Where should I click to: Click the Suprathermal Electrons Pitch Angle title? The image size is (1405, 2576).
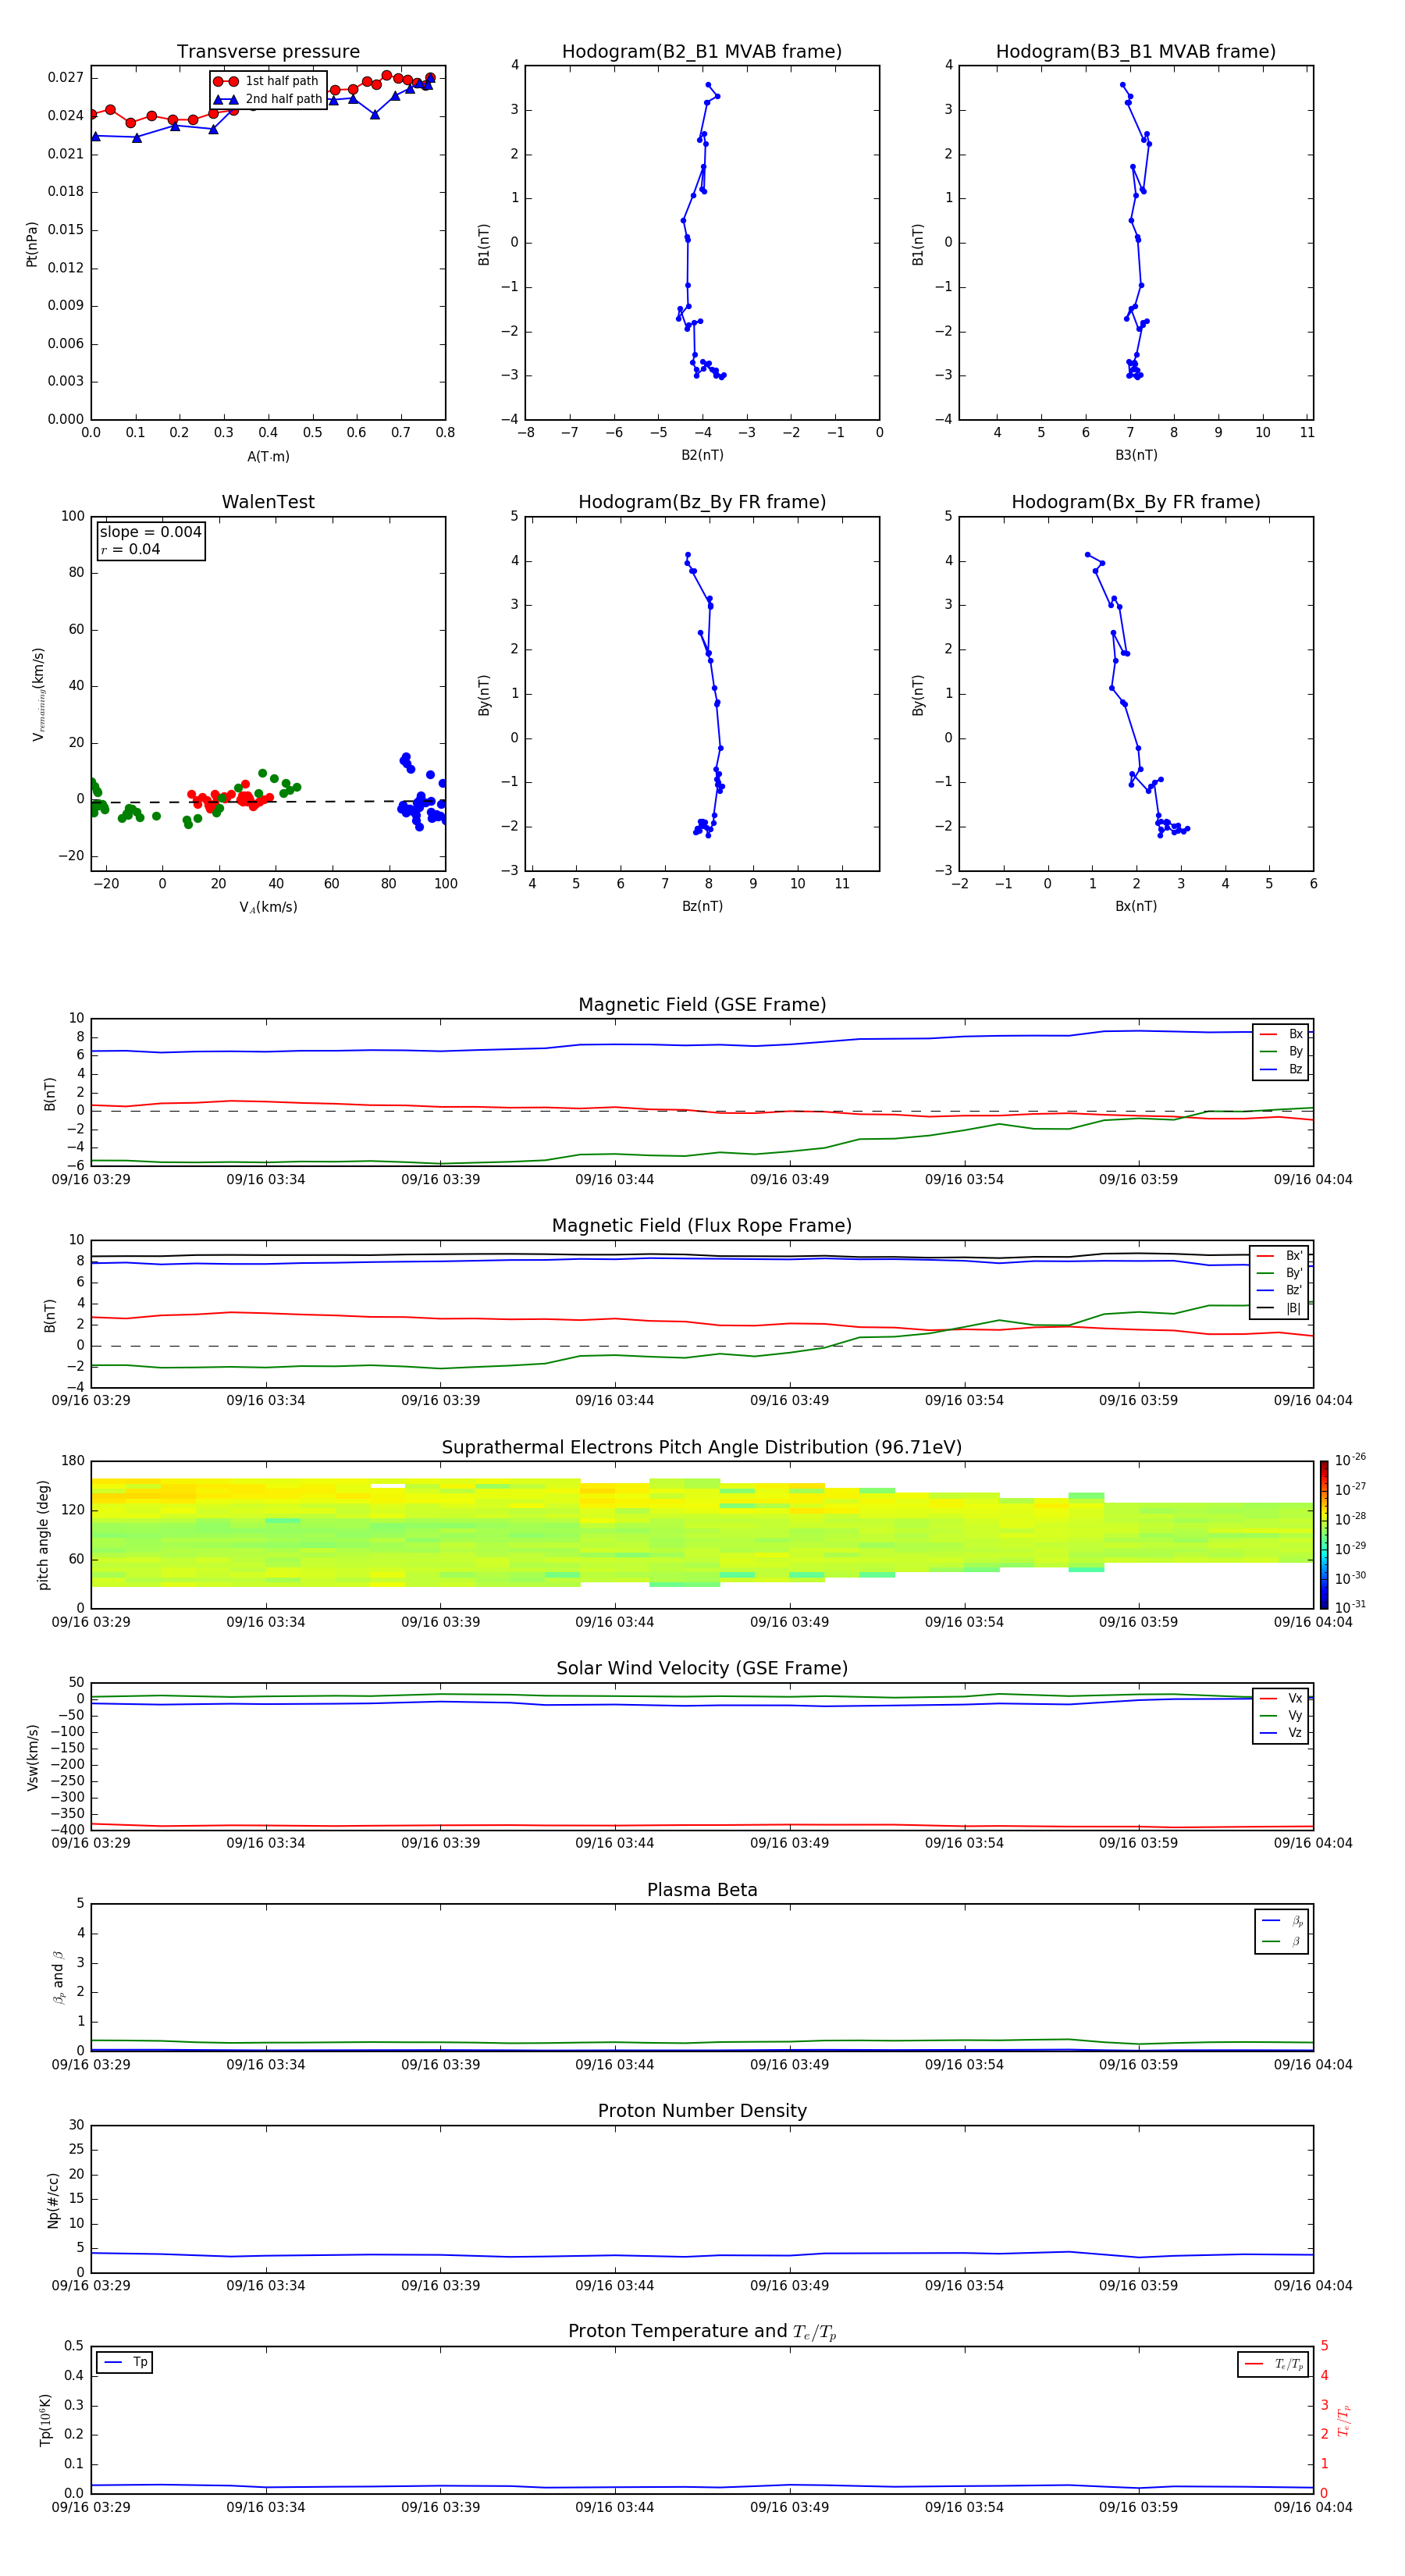tap(702, 1448)
